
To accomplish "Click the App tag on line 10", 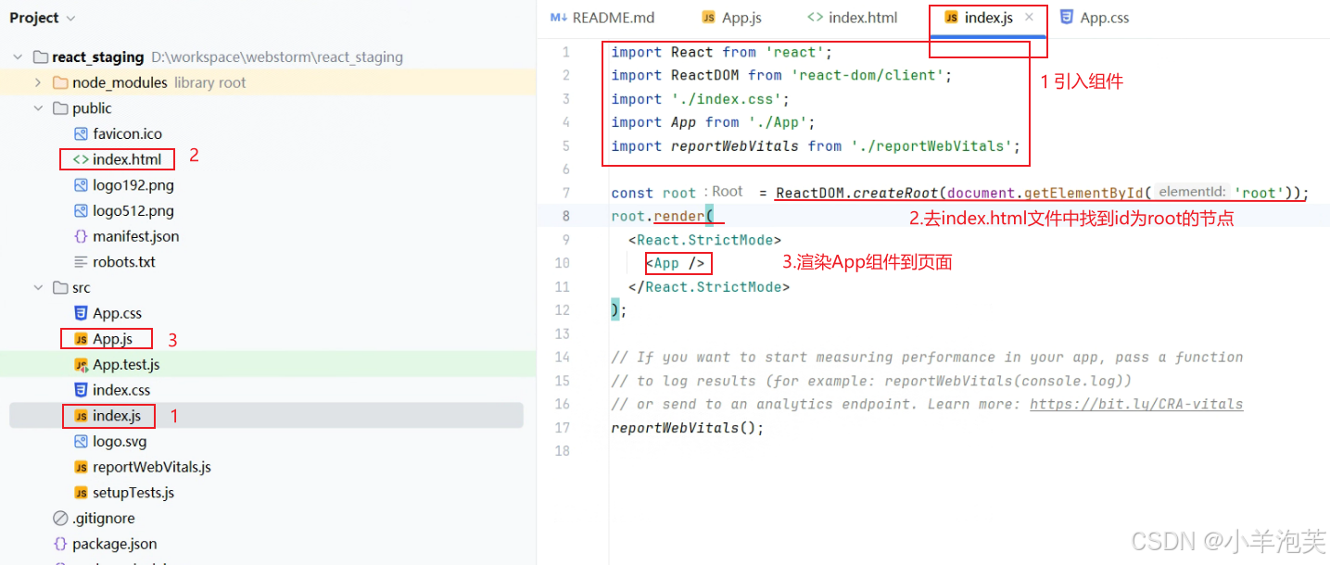I will point(675,263).
